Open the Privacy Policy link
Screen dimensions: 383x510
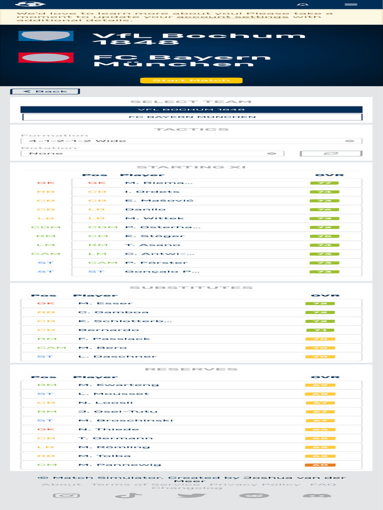click(255, 485)
